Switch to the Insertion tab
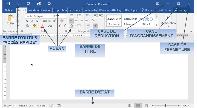Viewport: 197px width, 108px height. click(33, 10)
